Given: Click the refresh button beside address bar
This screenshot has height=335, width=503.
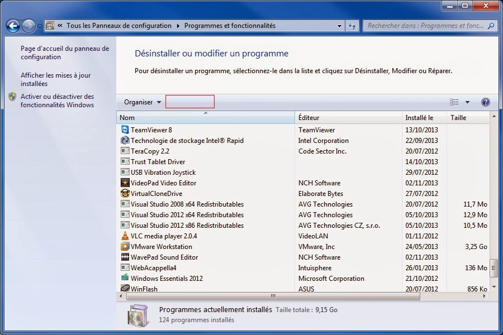Looking at the screenshot, I should coord(352,26).
